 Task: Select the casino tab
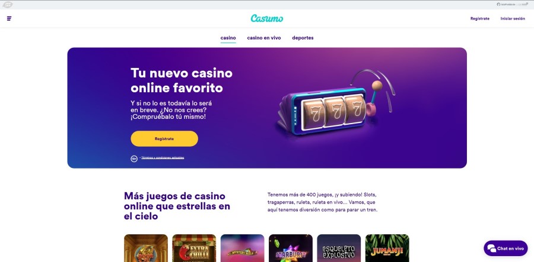228,38
